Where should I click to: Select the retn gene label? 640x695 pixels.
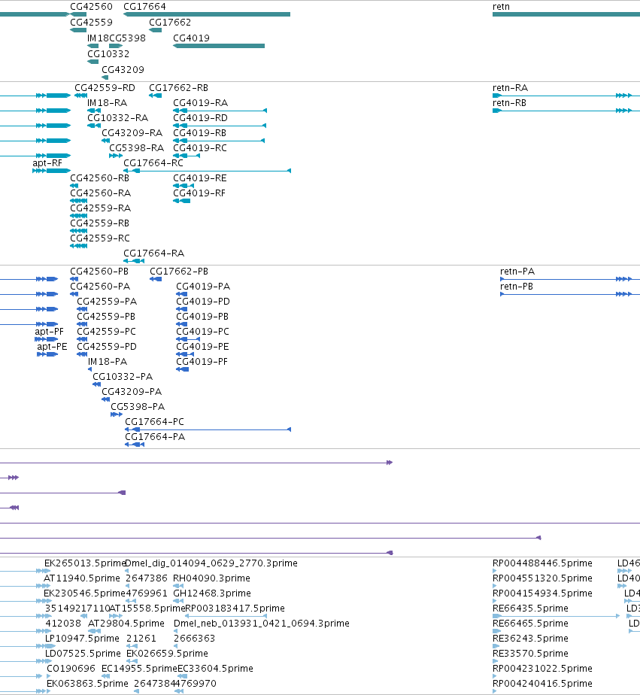502,7
